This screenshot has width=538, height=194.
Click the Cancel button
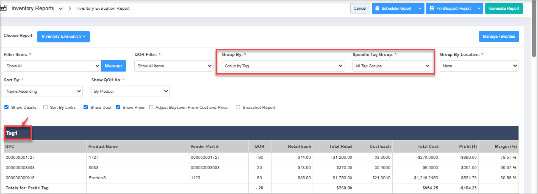click(x=360, y=8)
